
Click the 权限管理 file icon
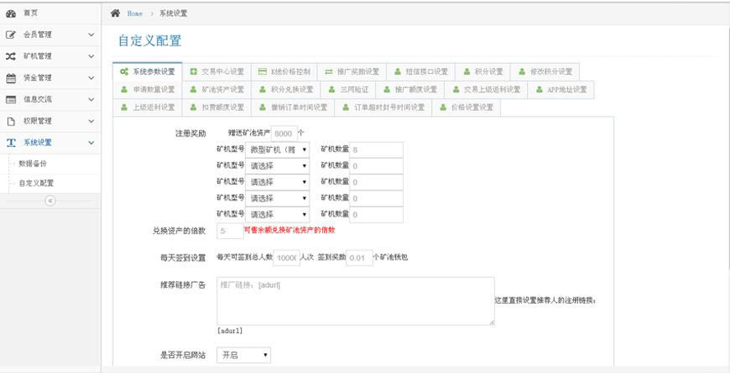[11, 122]
